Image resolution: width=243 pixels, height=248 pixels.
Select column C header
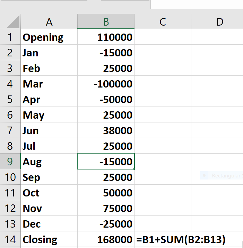tap(163, 22)
